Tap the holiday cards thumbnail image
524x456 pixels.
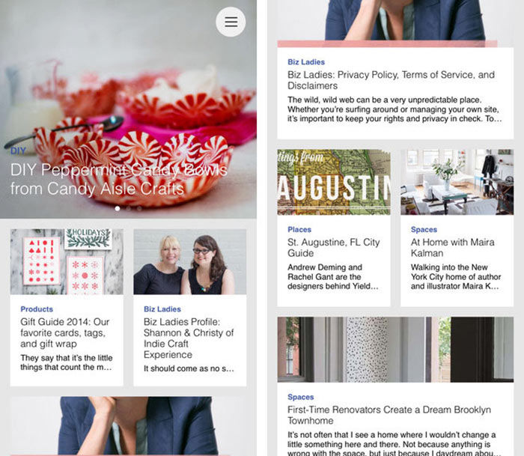pyautogui.click(x=67, y=262)
